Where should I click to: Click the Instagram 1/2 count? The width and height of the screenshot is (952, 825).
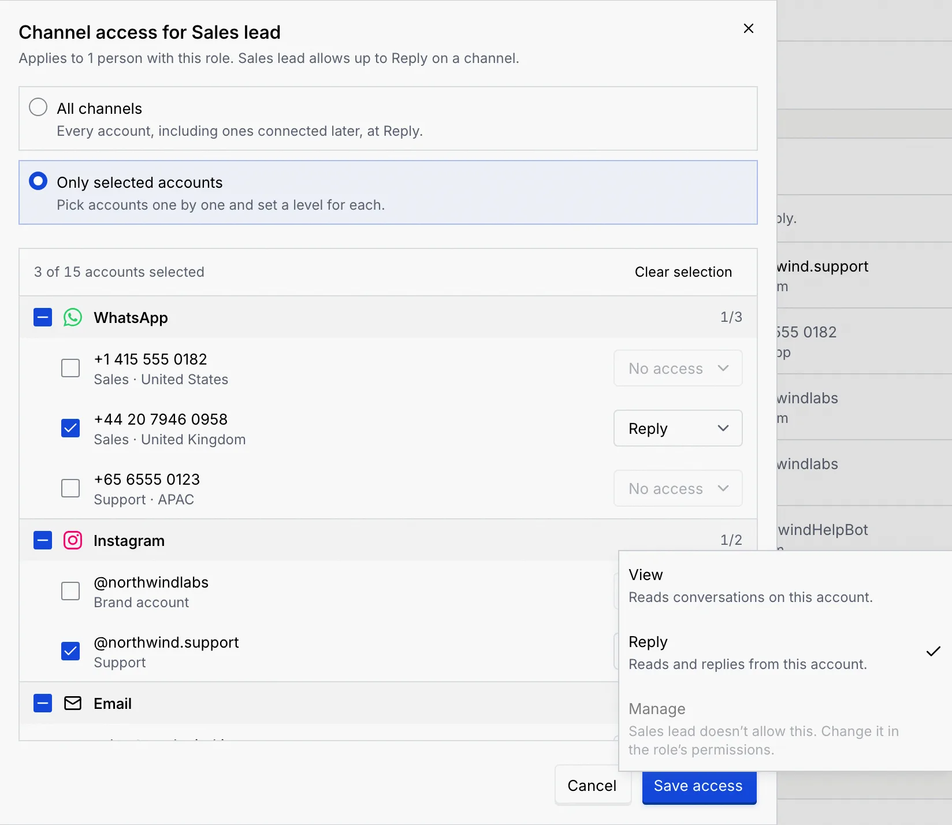pos(731,540)
